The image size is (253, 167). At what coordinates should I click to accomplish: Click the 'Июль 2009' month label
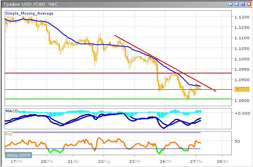(18, 155)
